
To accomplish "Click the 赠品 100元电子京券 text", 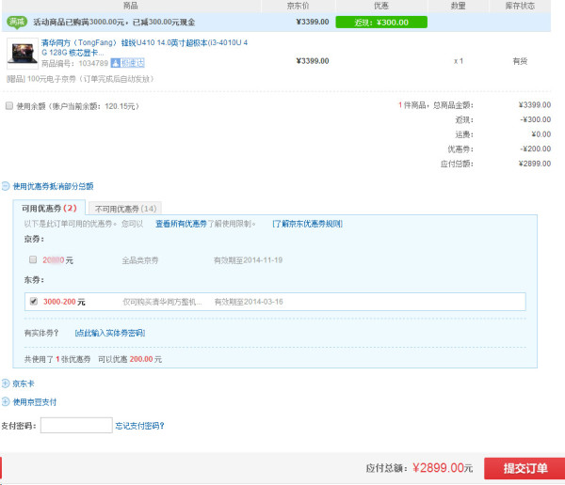I will click(80, 78).
